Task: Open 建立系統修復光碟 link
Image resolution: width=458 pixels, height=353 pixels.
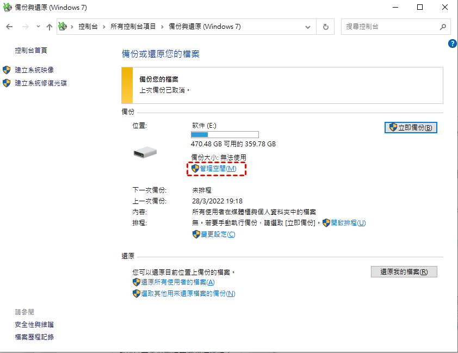Action: coord(41,83)
